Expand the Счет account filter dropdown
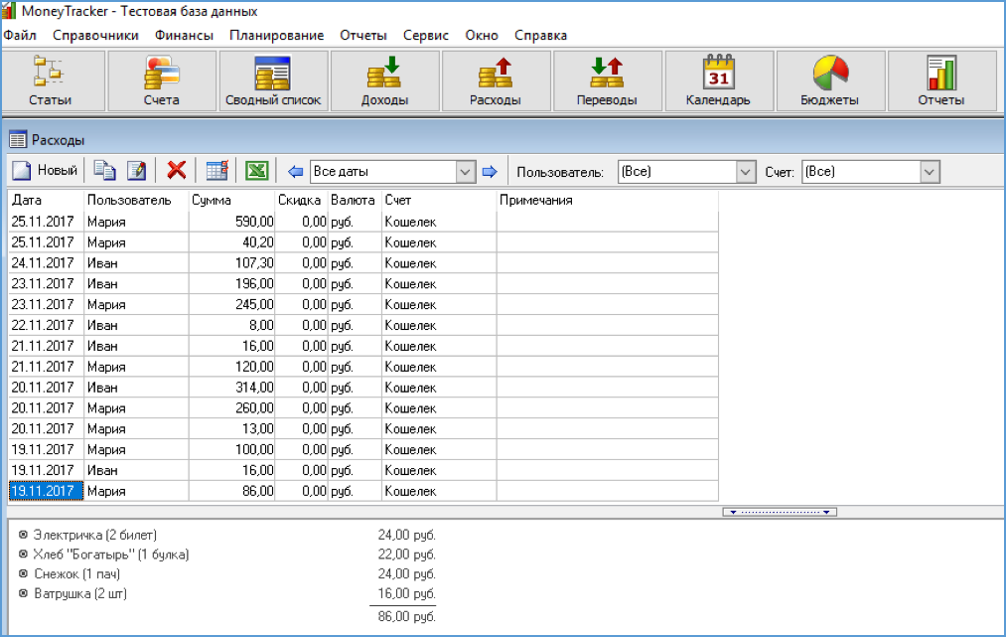Image resolution: width=1006 pixels, height=637 pixels. pos(930,172)
